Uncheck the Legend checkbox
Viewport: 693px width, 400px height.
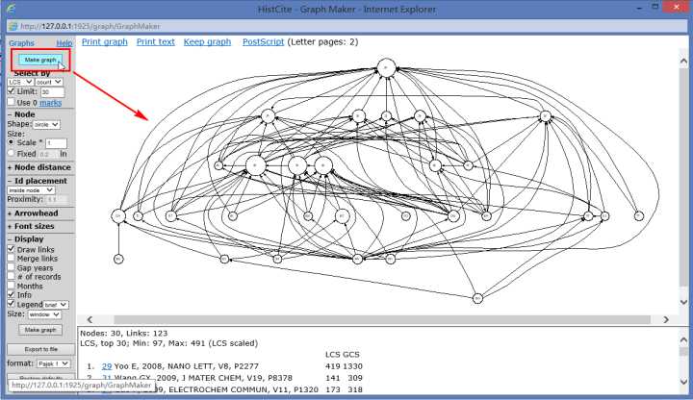click(12, 304)
